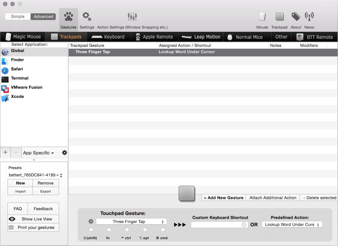Select VMware Fusion in application list
This screenshot has width=338, height=246.
pos(34,88)
